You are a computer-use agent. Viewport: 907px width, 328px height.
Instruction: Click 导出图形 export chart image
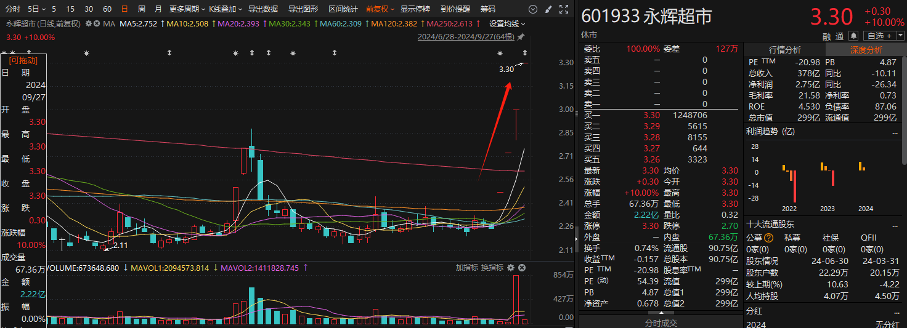coord(303,9)
